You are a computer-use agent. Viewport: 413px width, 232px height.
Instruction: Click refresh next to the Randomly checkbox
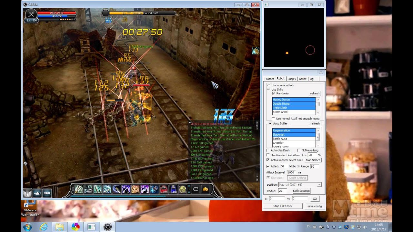315,93
